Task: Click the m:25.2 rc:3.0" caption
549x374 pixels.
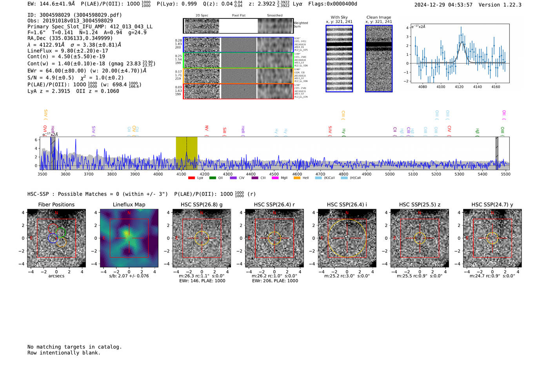Action: pyautogui.click(x=347, y=276)
